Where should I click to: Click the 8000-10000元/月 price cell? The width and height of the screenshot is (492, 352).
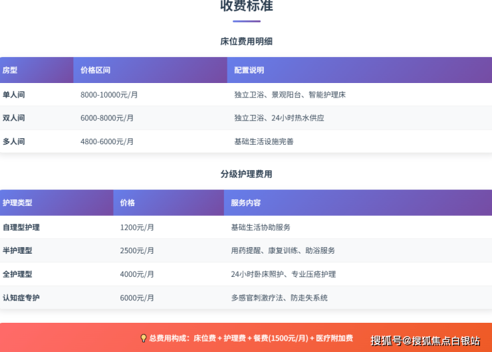[x=109, y=95]
